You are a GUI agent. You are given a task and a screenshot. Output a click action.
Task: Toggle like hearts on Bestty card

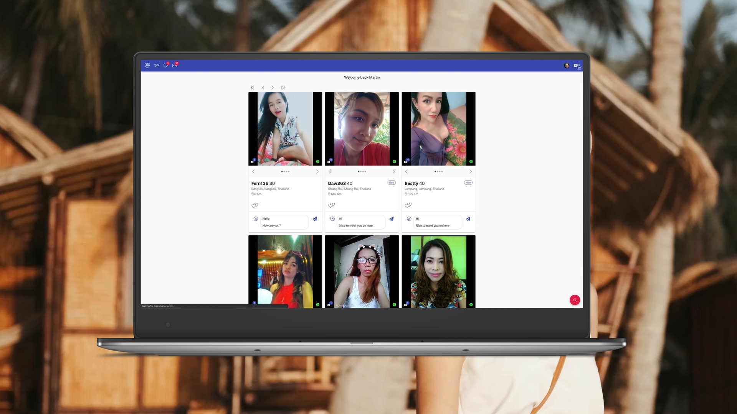pos(408,205)
